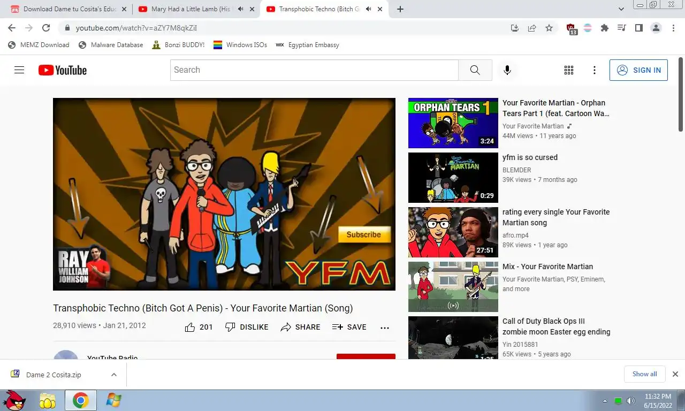685x411 pixels.
Task: Open more actions below the video
Action: (x=385, y=328)
